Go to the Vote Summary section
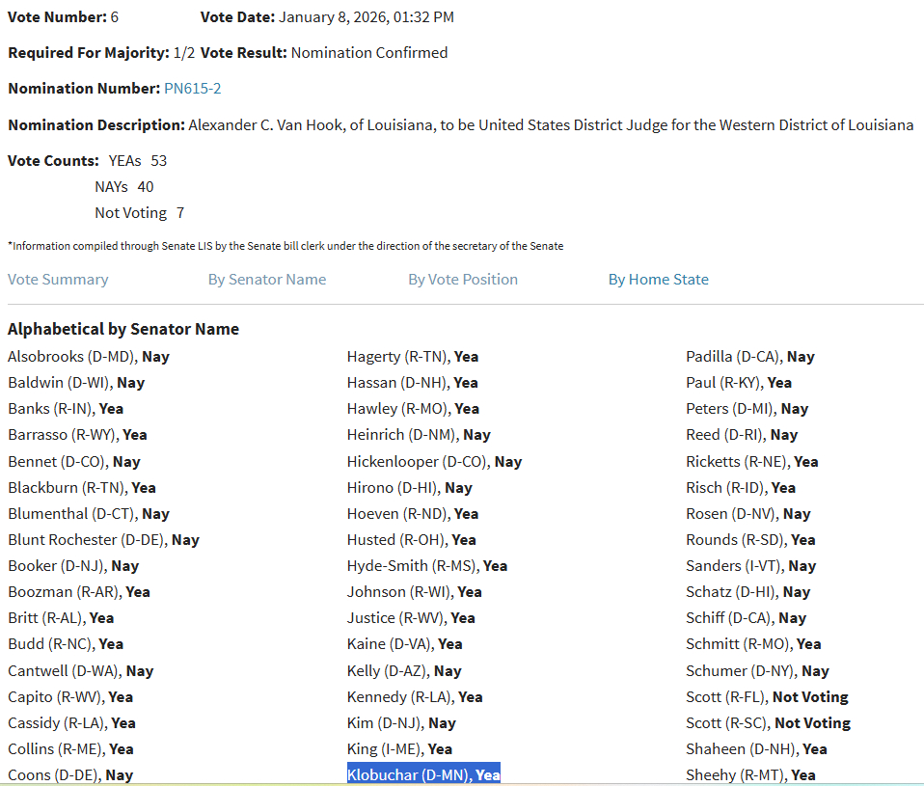 (x=58, y=280)
